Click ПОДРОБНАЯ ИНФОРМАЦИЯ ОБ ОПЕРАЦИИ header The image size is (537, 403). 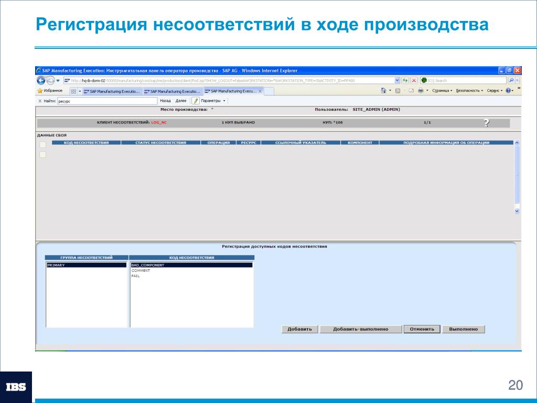point(446,143)
